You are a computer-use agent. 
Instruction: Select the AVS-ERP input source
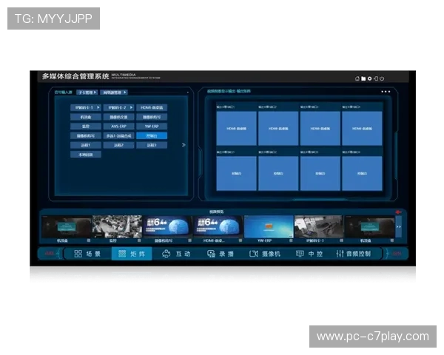(x=119, y=126)
